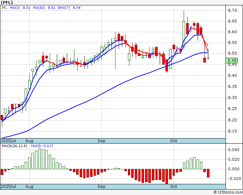Select the MA(3) legend label
This screenshot has width=243, height=195.
tap(15, 7)
